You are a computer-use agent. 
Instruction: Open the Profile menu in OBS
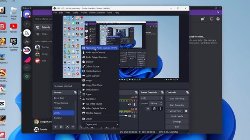[84, 12]
